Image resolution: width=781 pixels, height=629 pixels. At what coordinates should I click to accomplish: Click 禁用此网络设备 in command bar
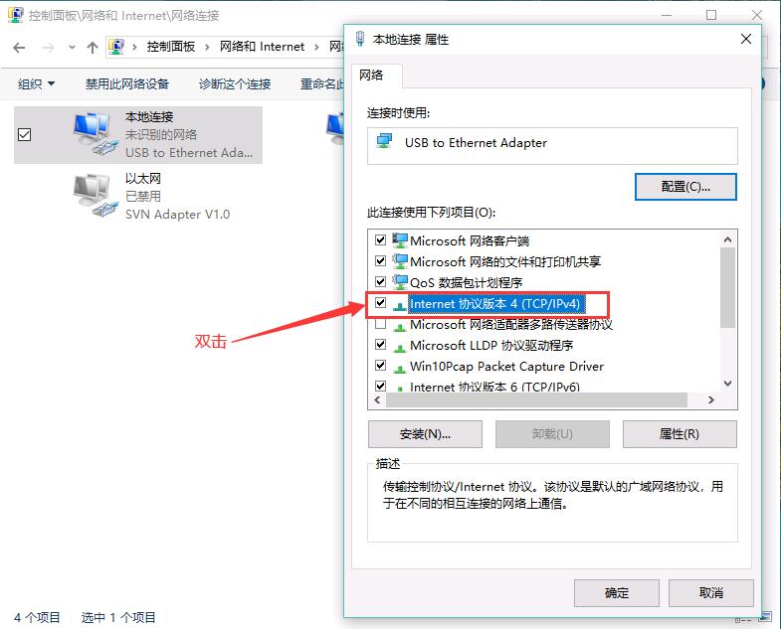(x=127, y=84)
